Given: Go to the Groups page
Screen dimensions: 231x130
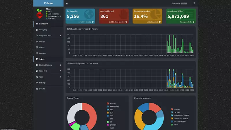Looking at the screenshot, I should (49, 42).
